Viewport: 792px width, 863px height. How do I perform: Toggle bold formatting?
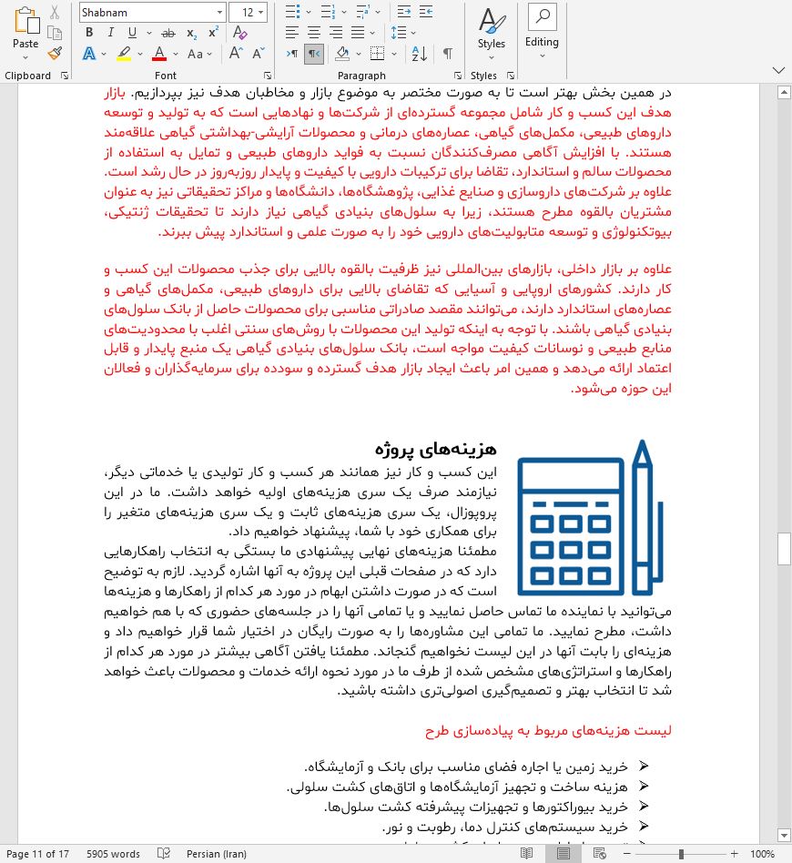tap(89, 33)
